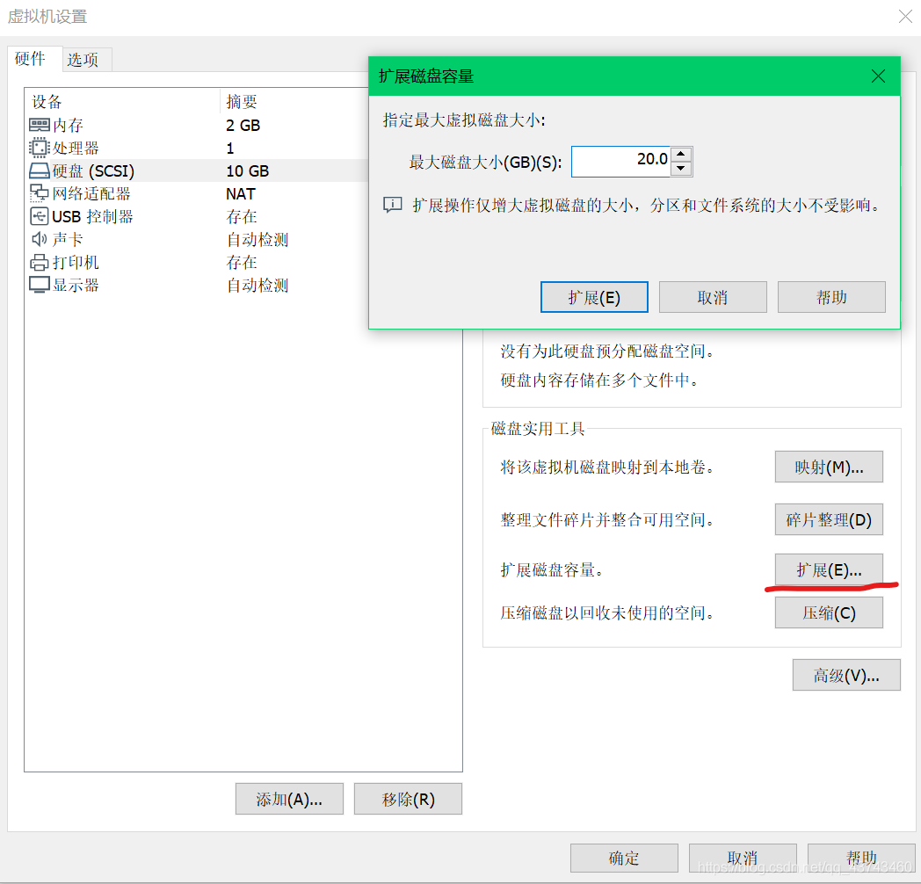Confirm expansion with 扩展(E) button

594,297
